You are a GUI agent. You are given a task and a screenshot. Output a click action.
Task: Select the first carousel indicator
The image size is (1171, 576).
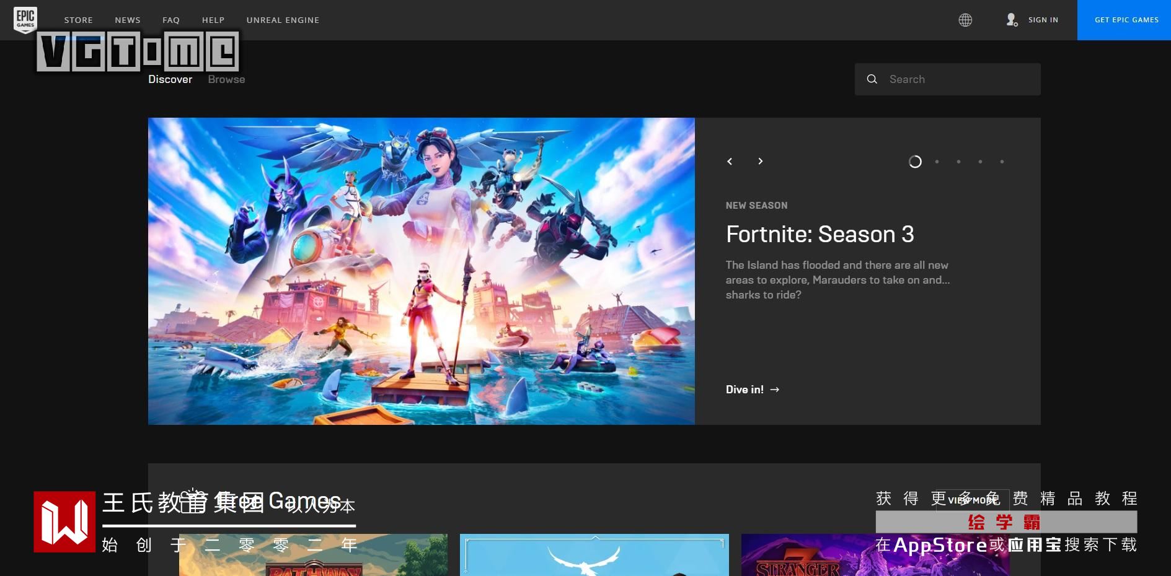pyautogui.click(x=915, y=162)
